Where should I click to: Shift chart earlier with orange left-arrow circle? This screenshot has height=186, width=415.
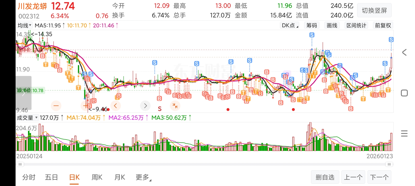[x=115, y=106]
